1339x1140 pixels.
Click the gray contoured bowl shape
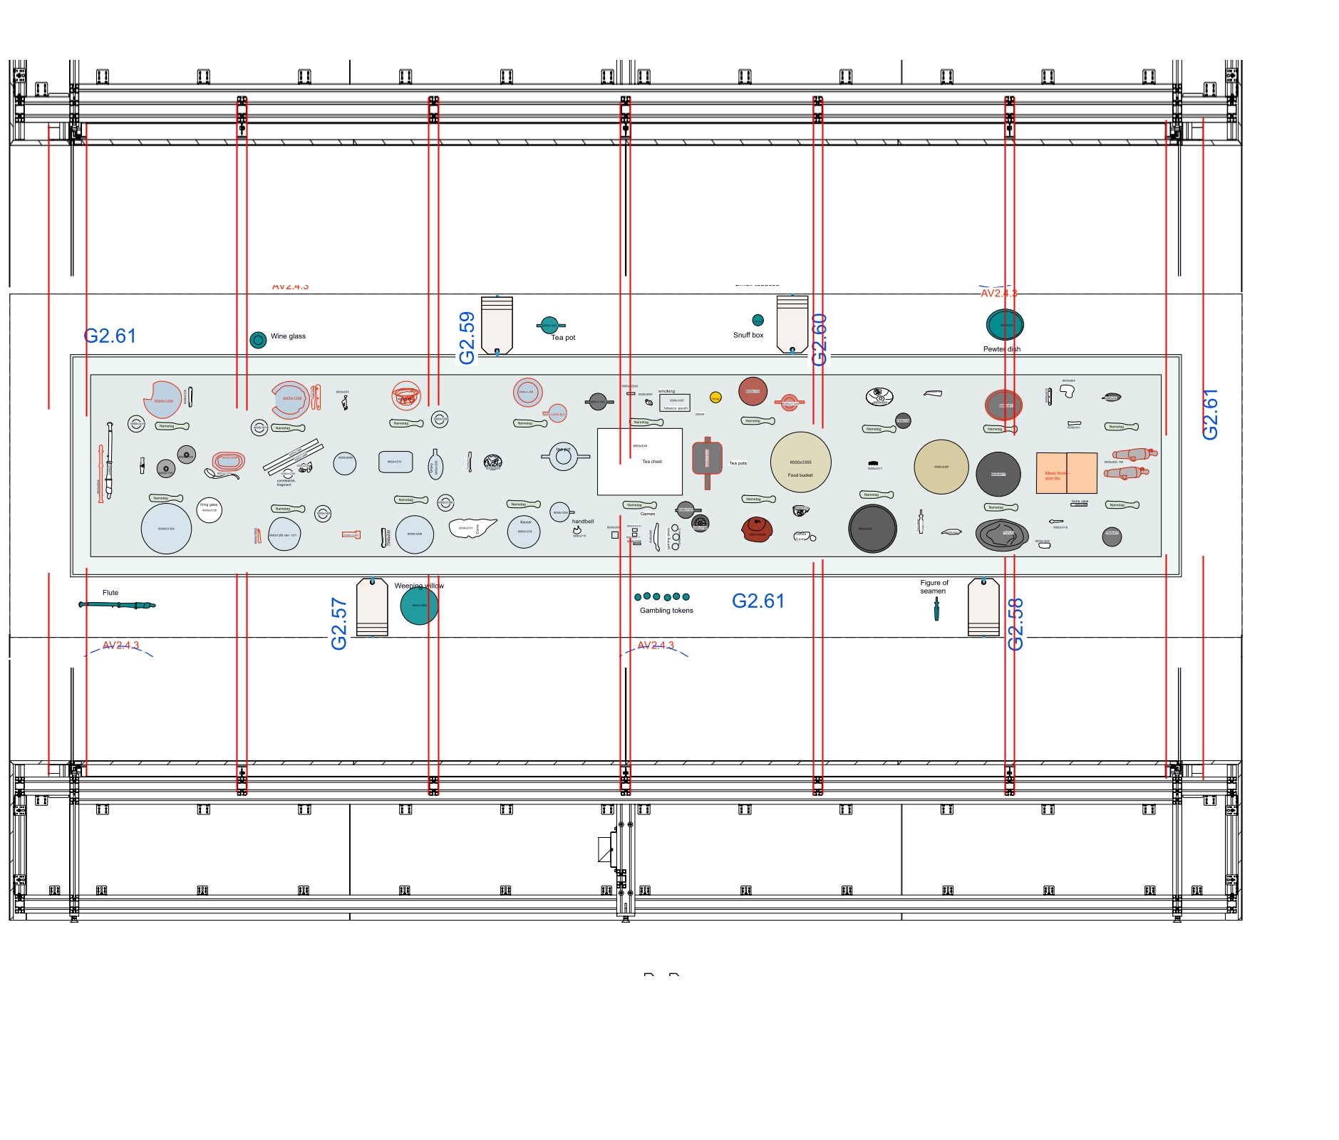click(x=1002, y=534)
